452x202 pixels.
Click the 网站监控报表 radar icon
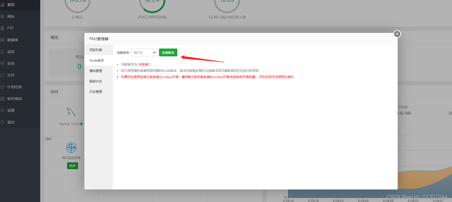[71, 148]
